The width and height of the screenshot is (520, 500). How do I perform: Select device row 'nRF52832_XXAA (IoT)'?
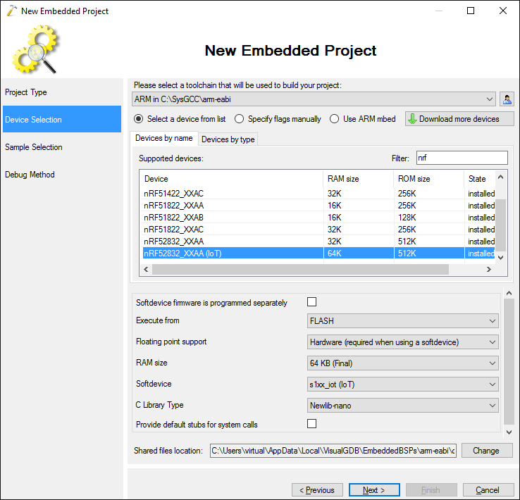(x=318, y=253)
